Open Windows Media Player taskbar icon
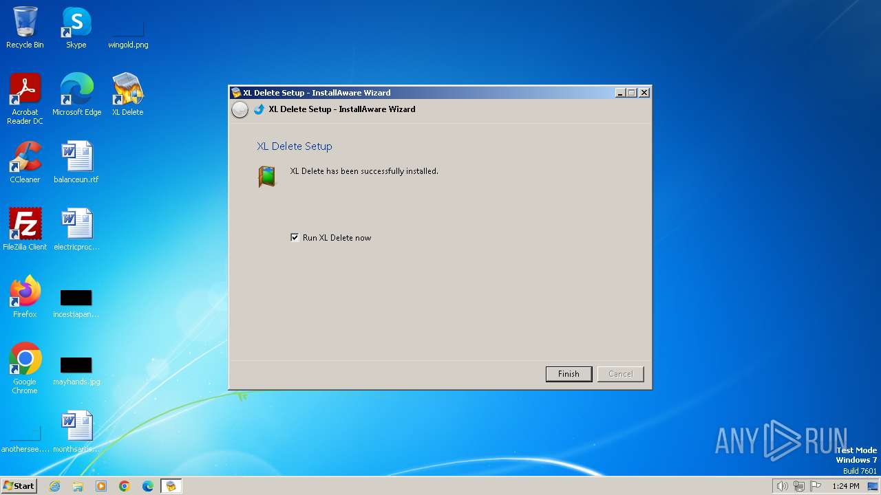 click(x=101, y=486)
